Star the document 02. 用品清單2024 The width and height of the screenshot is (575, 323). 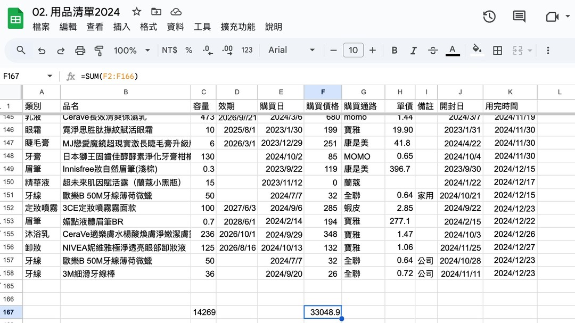point(137,12)
